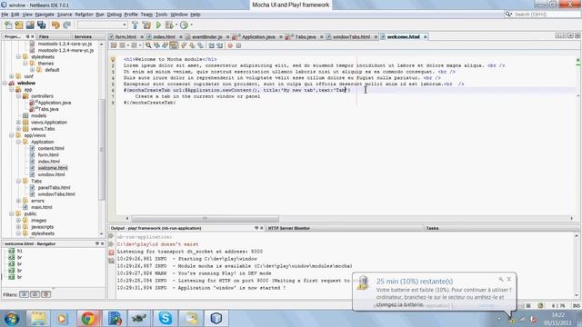582x327 pixels.
Task: Select main.html in the project tree
Action: point(41,207)
